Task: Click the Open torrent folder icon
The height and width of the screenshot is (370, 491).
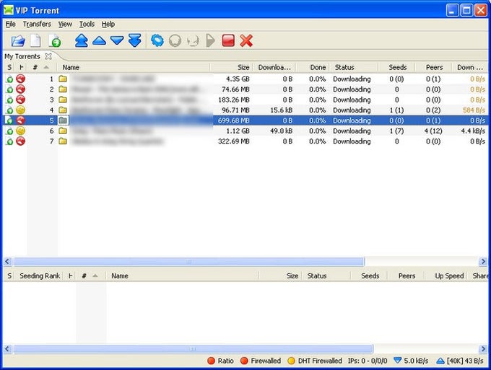Action: pos(18,40)
